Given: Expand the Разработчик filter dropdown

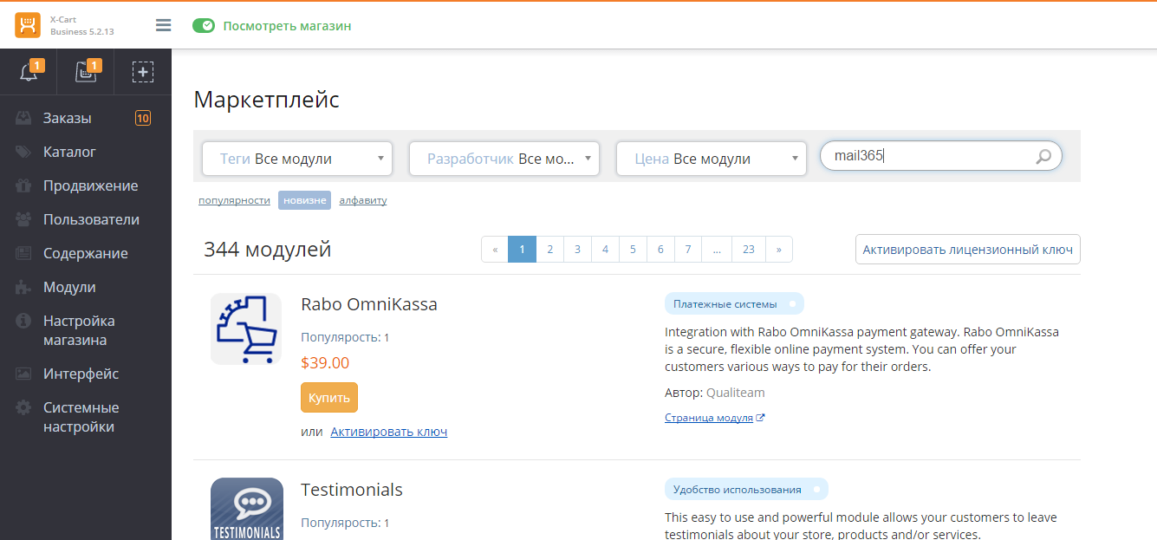Looking at the screenshot, I should click(504, 159).
